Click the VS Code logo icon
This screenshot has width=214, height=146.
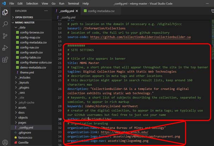pyautogui.click(x=4, y=3)
